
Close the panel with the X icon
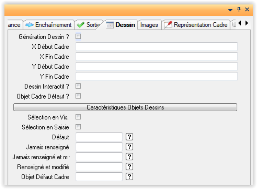(x=247, y=10)
